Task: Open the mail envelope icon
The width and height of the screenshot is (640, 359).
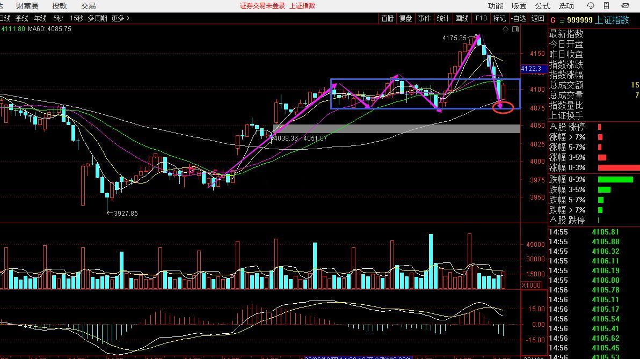Action: [x=624, y=6]
